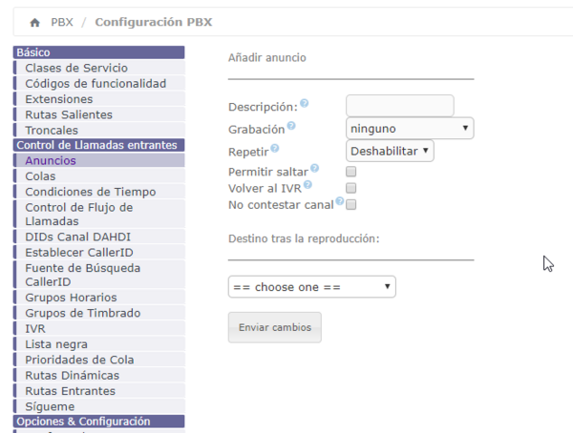The image size is (573, 433).
Task: Click the Descripción text field
Action: pyautogui.click(x=399, y=105)
